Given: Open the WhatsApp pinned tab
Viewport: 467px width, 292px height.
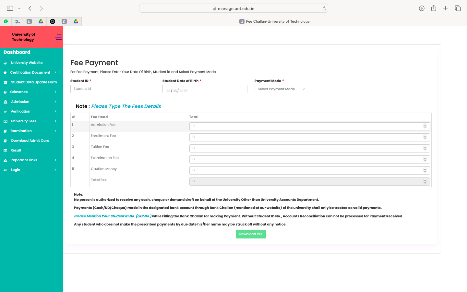Looking at the screenshot, I should pyautogui.click(x=6, y=21).
